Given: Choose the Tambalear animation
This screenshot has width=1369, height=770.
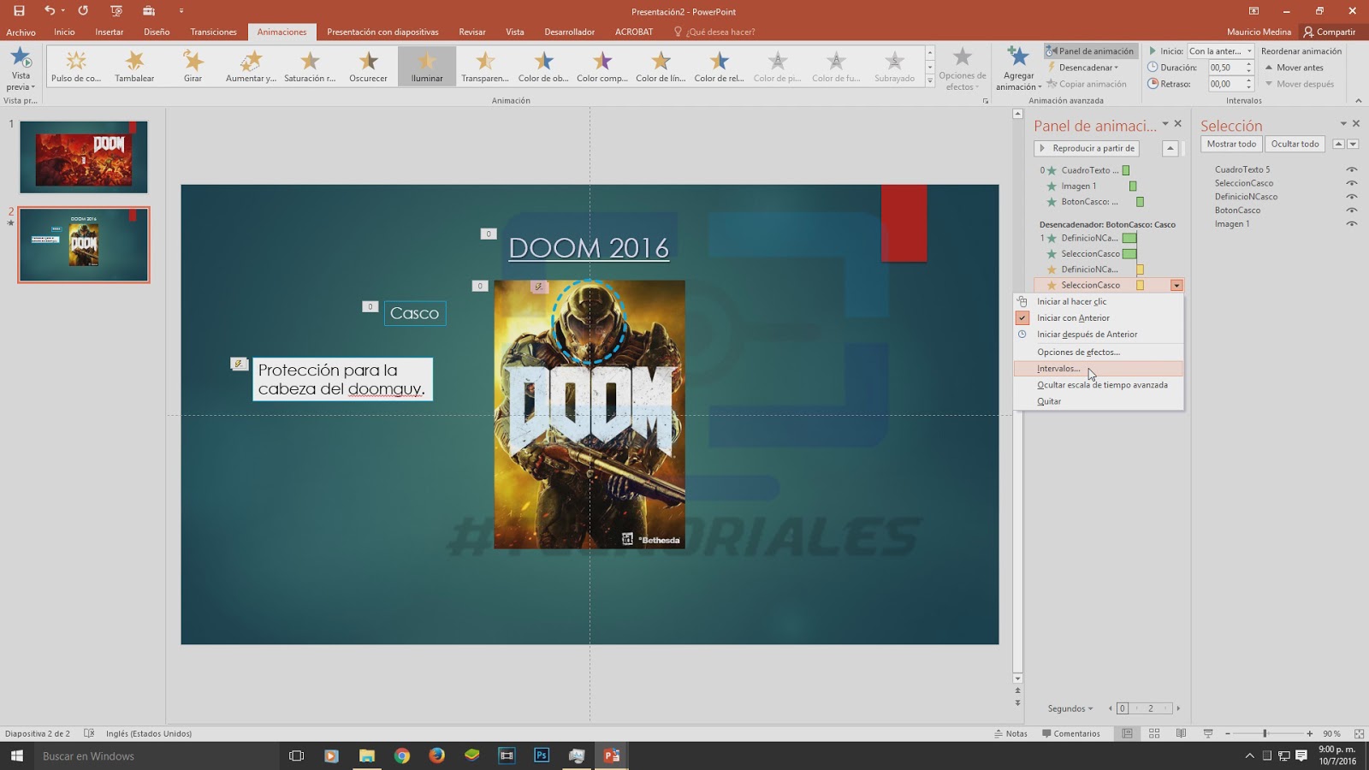Looking at the screenshot, I should click(x=133, y=65).
